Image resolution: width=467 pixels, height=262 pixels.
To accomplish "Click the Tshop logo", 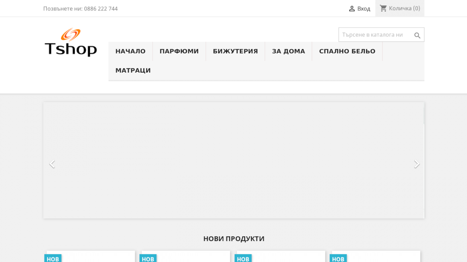I will [71, 43].
